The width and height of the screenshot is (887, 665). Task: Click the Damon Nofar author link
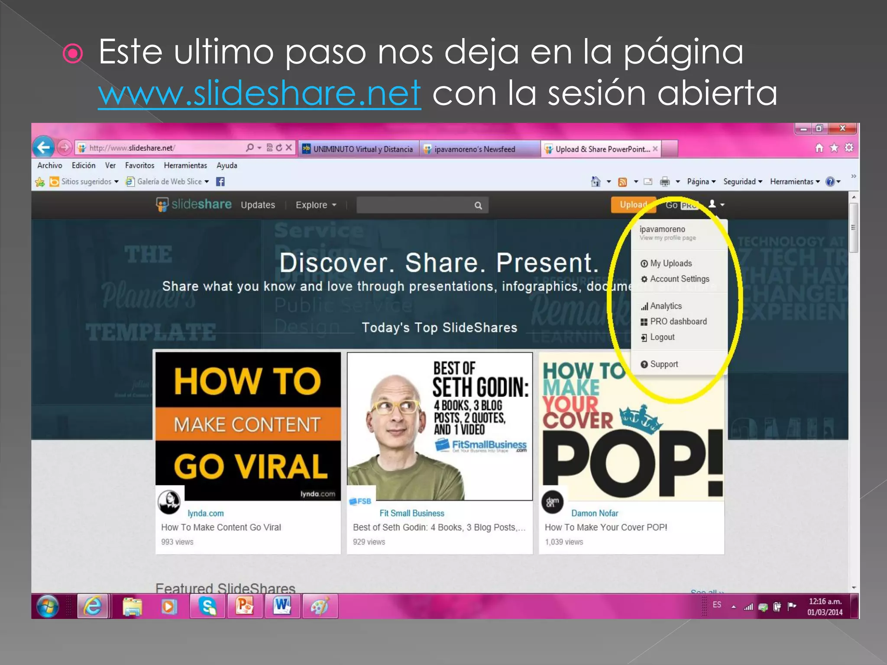coord(595,513)
